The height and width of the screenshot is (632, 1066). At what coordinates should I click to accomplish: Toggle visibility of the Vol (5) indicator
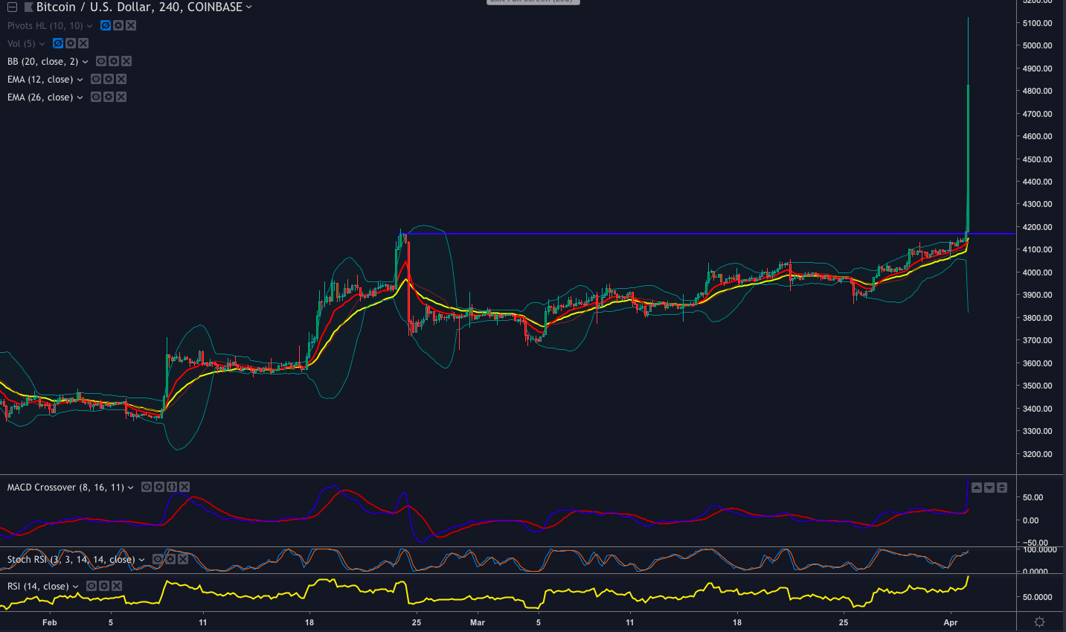pyautogui.click(x=57, y=43)
